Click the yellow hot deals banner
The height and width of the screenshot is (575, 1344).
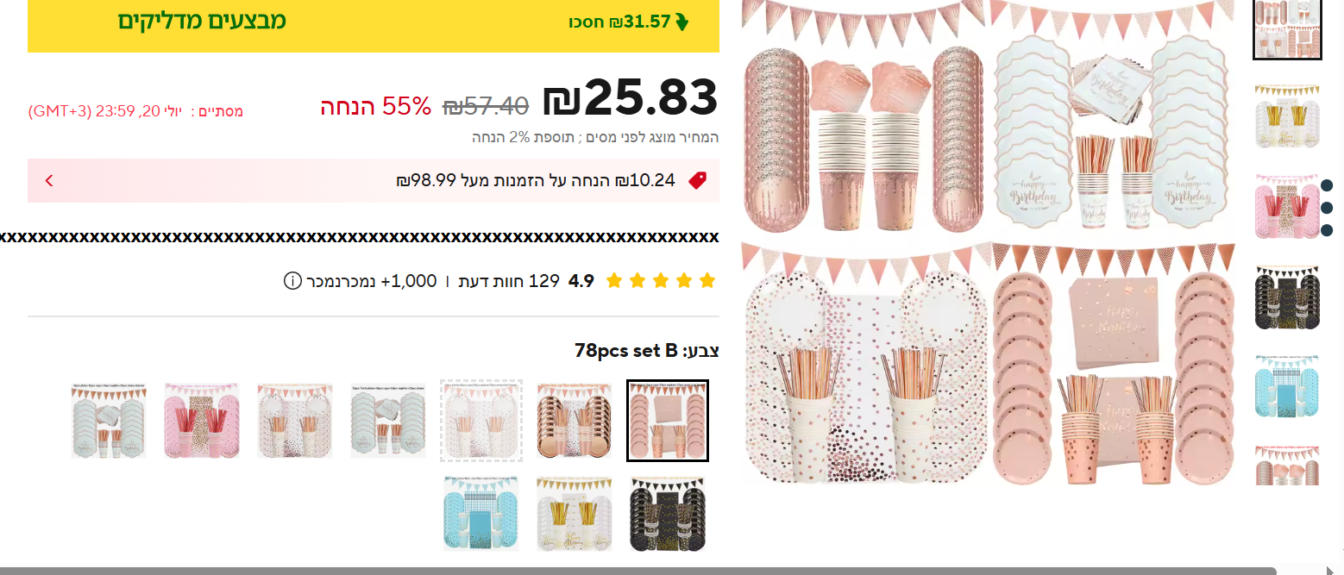point(374,23)
